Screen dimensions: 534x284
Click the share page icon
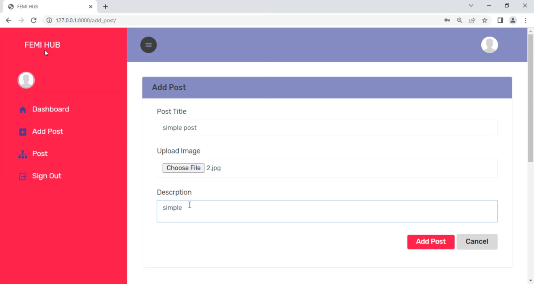point(472,20)
